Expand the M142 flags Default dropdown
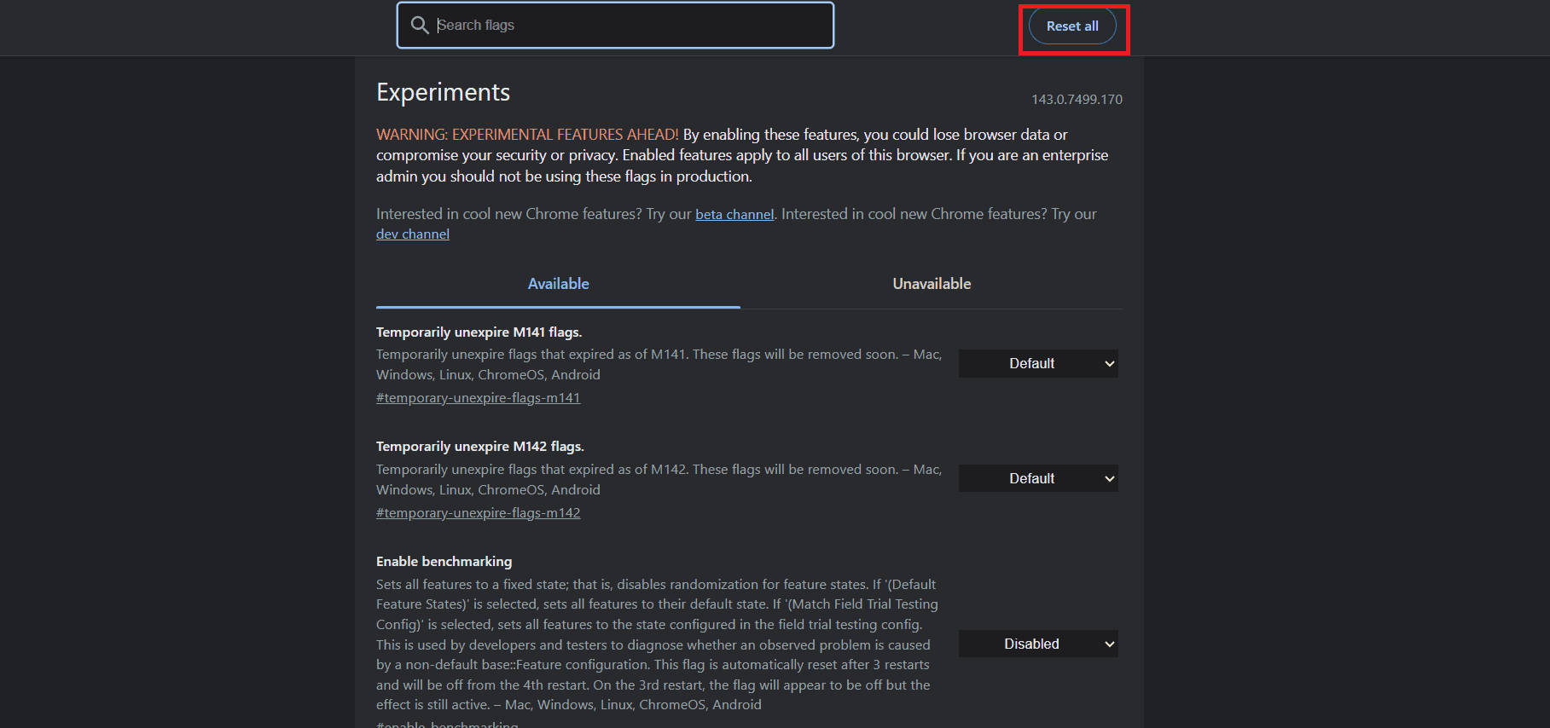1550x728 pixels. click(1037, 479)
